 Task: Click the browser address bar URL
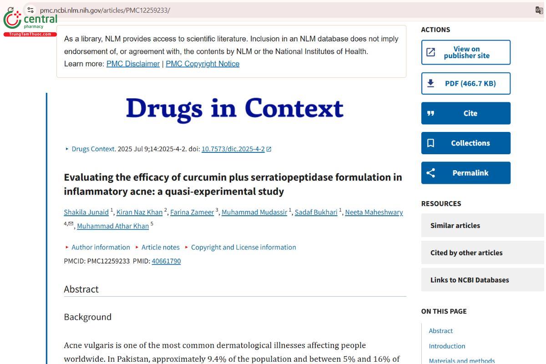click(105, 10)
